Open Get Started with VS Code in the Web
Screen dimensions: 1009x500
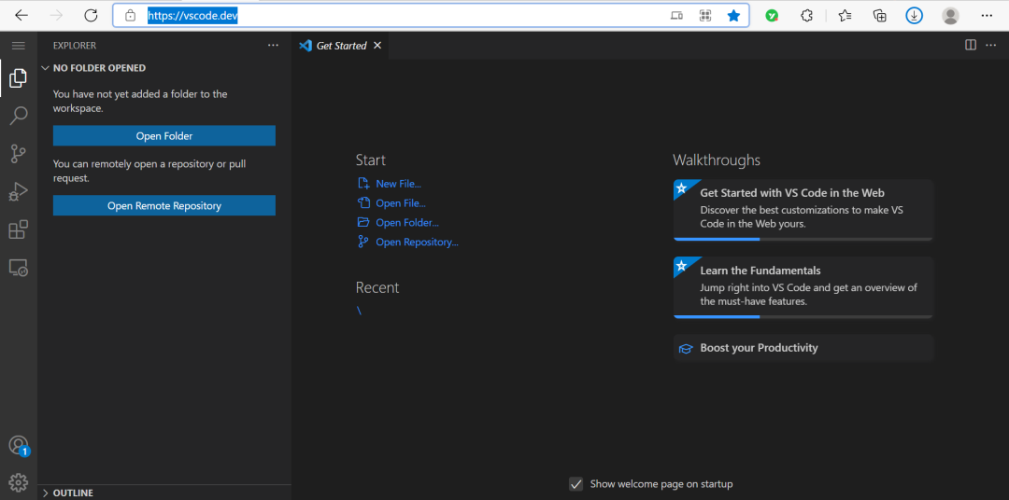(x=803, y=210)
